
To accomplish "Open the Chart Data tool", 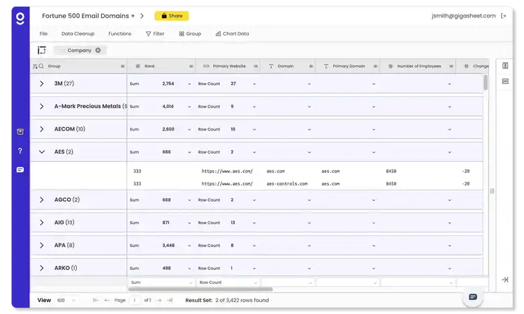I will pyautogui.click(x=232, y=33).
